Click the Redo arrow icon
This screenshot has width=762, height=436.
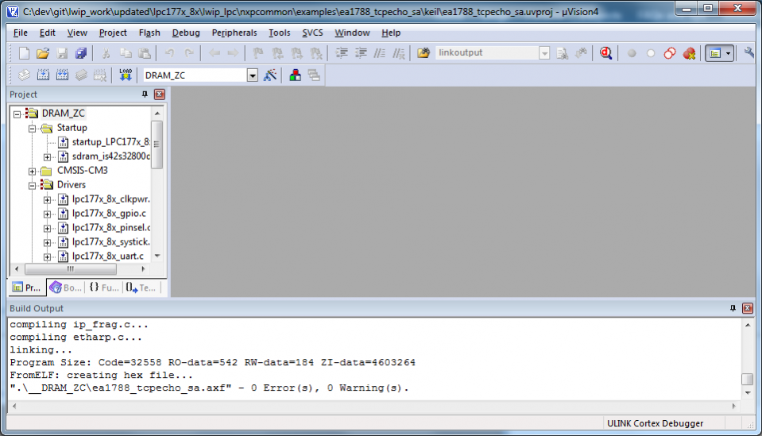click(x=189, y=53)
